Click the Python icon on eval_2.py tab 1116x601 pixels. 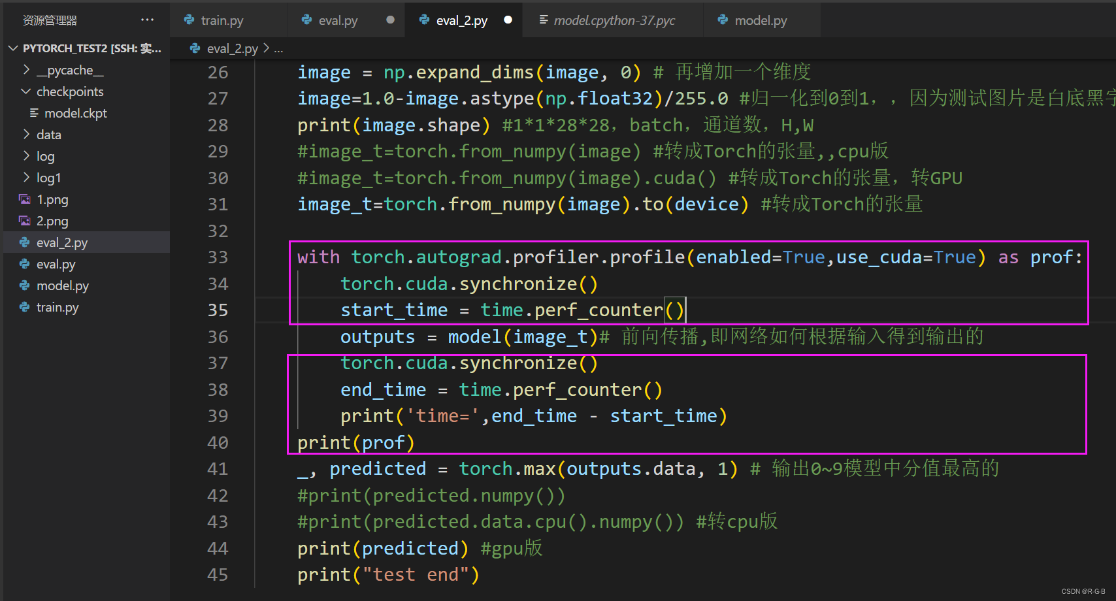[424, 20]
